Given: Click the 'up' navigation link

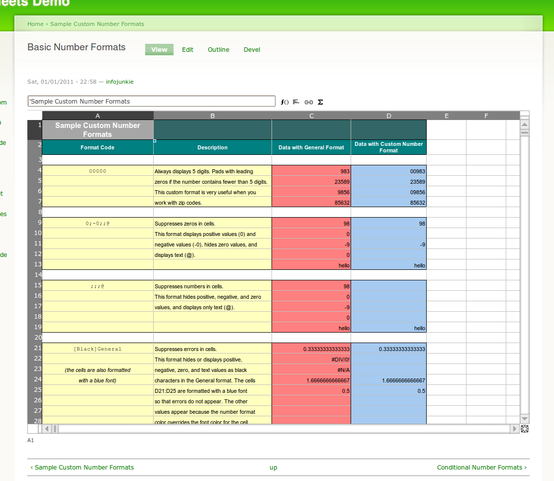Looking at the screenshot, I should [274, 468].
